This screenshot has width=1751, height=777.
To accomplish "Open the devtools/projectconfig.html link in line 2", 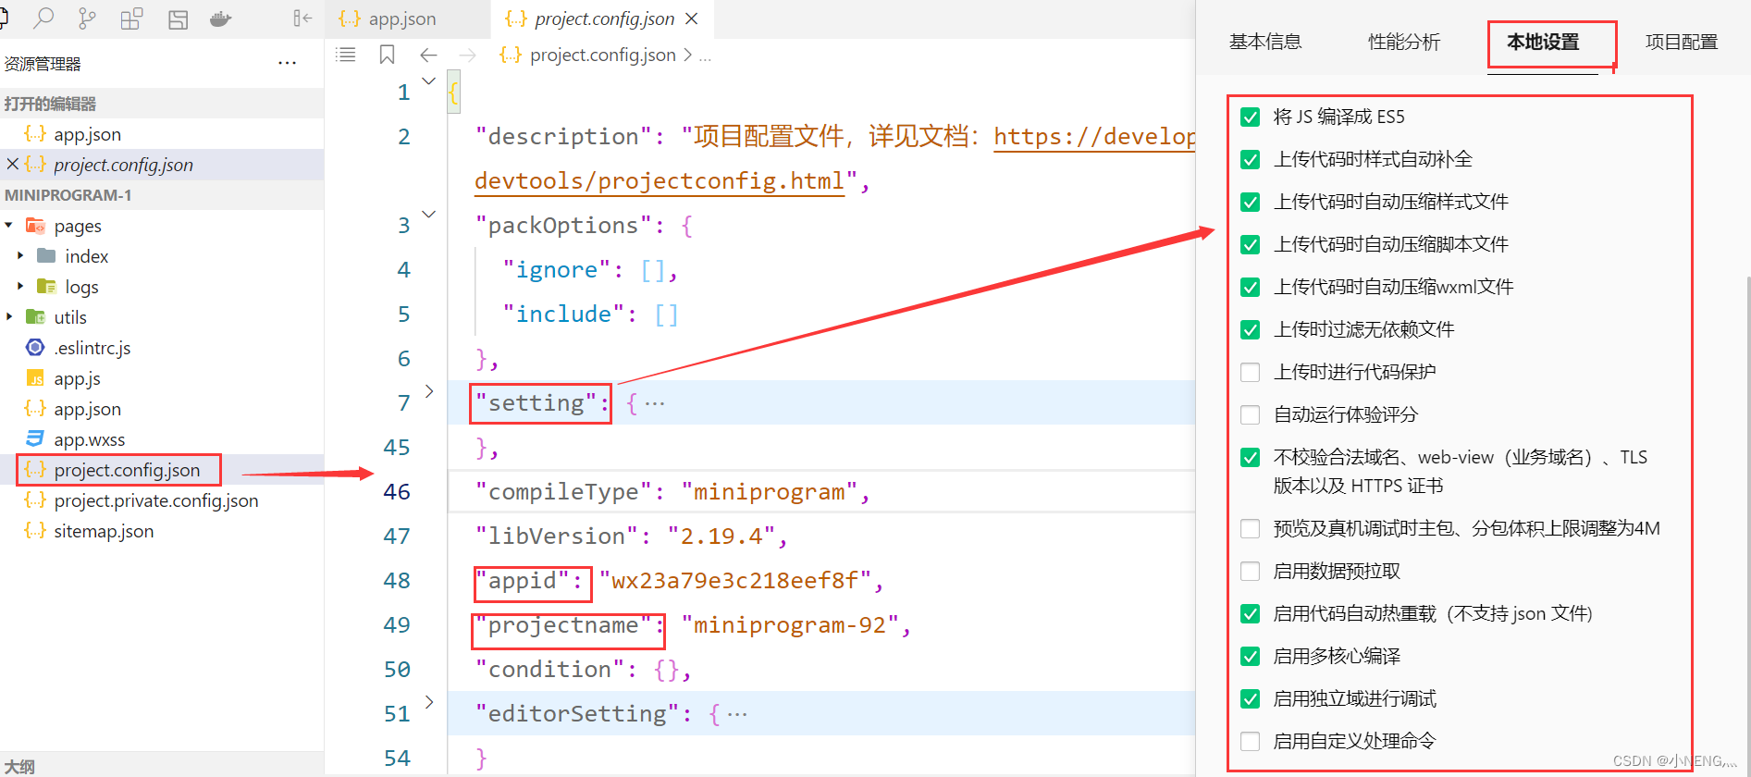I will coord(659,180).
